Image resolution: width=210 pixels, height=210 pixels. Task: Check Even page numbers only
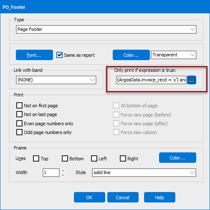pyautogui.click(x=19, y=124)
